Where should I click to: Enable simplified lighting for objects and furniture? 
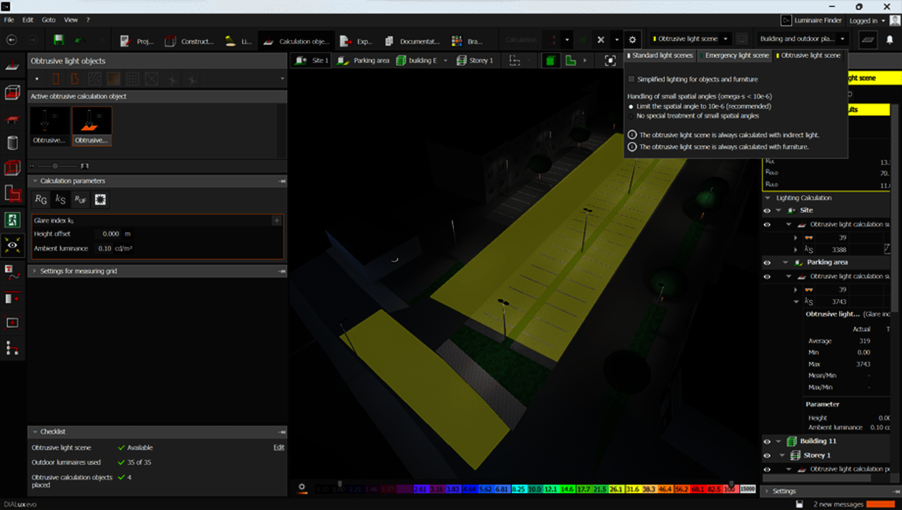[631, 79]
